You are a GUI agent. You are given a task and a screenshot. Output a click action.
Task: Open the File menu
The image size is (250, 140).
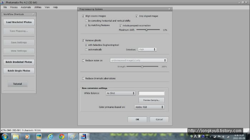pyautogui.click(x=5, y=7)
